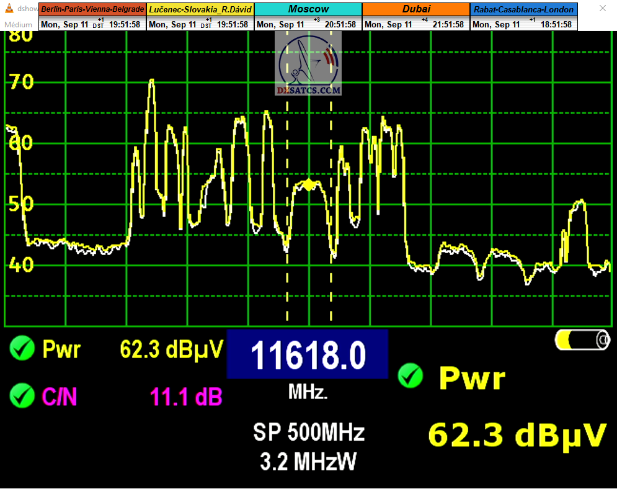
Task: Click the 3.2 MHzW bandwidth label
Action: point(308,461)
